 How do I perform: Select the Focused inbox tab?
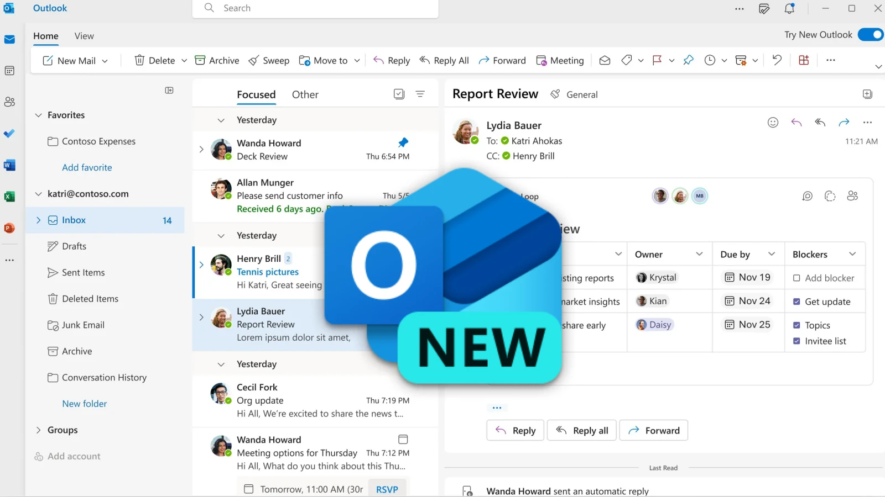point(256,94)
